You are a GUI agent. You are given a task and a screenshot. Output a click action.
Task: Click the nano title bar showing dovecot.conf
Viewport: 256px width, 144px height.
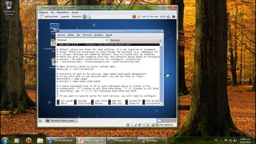tap(108, 44)
